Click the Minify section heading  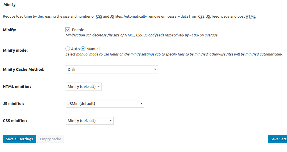9,5
